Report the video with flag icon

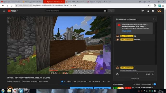(x=103, y=81)
